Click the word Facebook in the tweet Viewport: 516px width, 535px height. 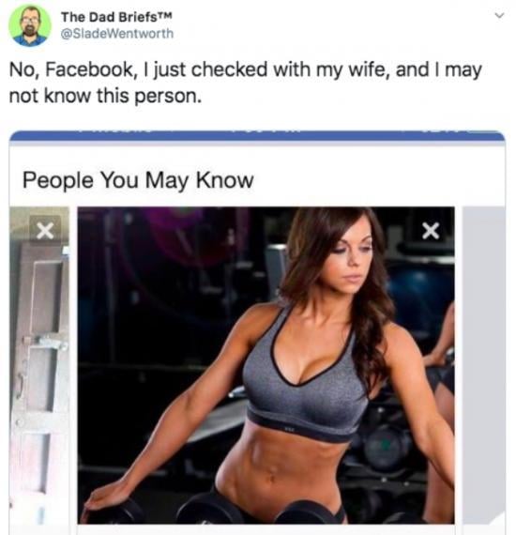point(88,69)
